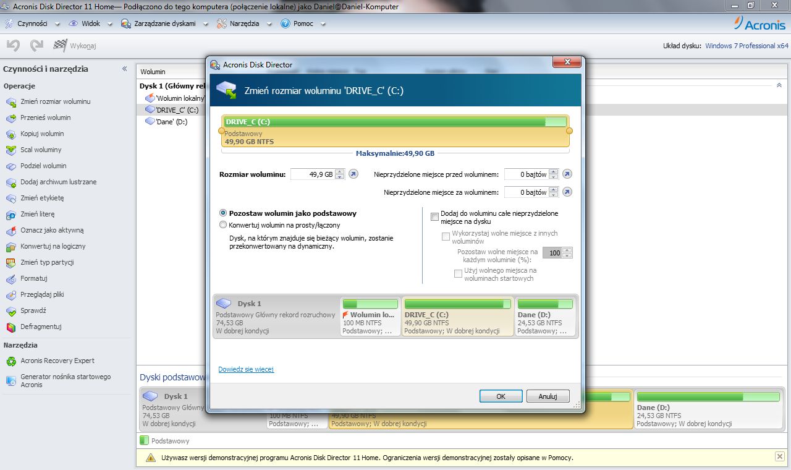This screenshot has width=791, height=470.
Task: Click Nieprzydzielone miejsce przed woluminem field
Action: (527, 174)
